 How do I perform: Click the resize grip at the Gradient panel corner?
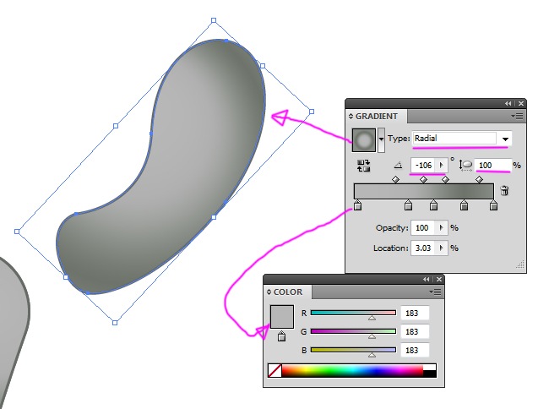[520, 265]
